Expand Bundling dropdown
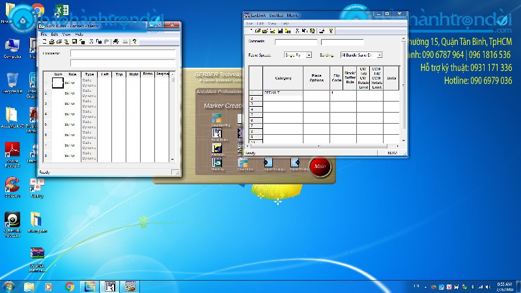 click(380, 55)
